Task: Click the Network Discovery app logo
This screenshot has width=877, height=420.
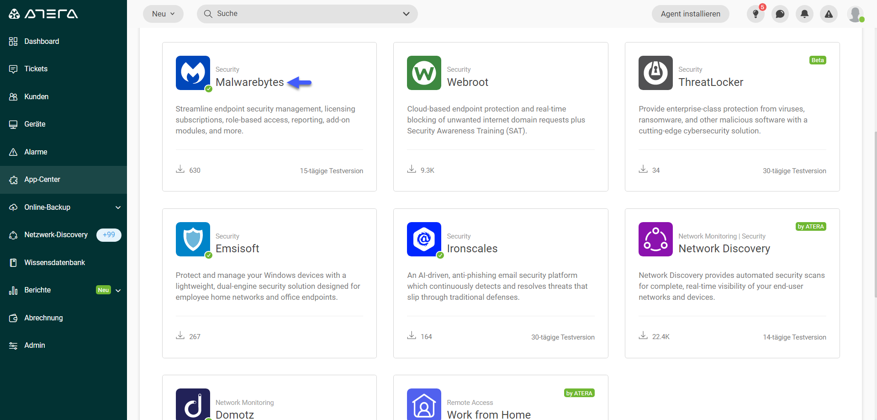Action: [x=655, y=239]
